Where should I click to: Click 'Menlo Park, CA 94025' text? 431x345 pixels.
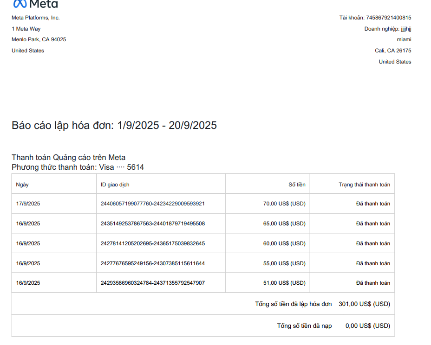pyautogui.click(x=39, y=39)
